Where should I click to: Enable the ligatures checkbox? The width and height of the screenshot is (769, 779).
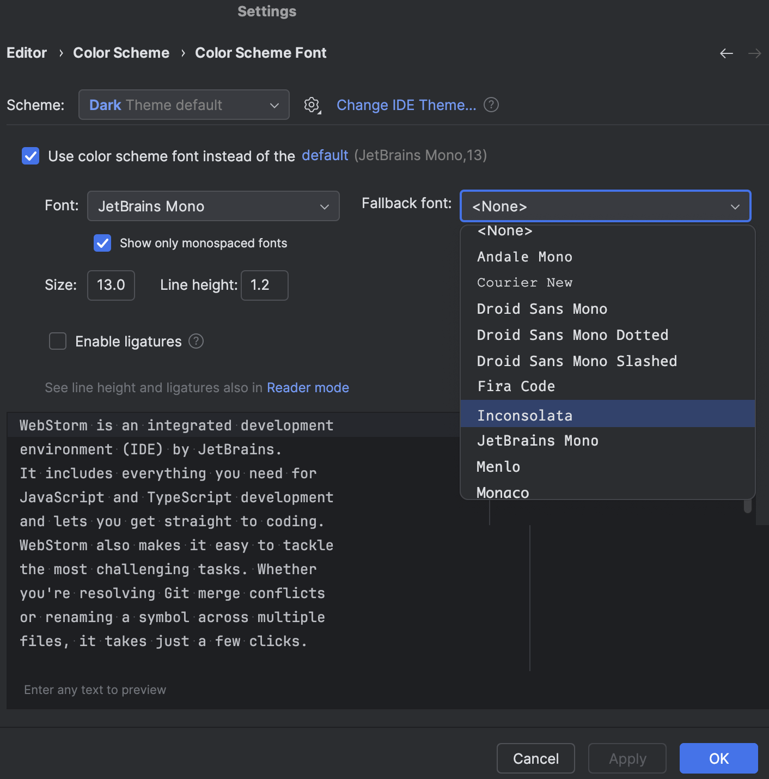57,341
